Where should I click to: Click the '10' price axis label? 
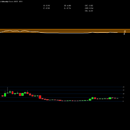tap(123, 94)
